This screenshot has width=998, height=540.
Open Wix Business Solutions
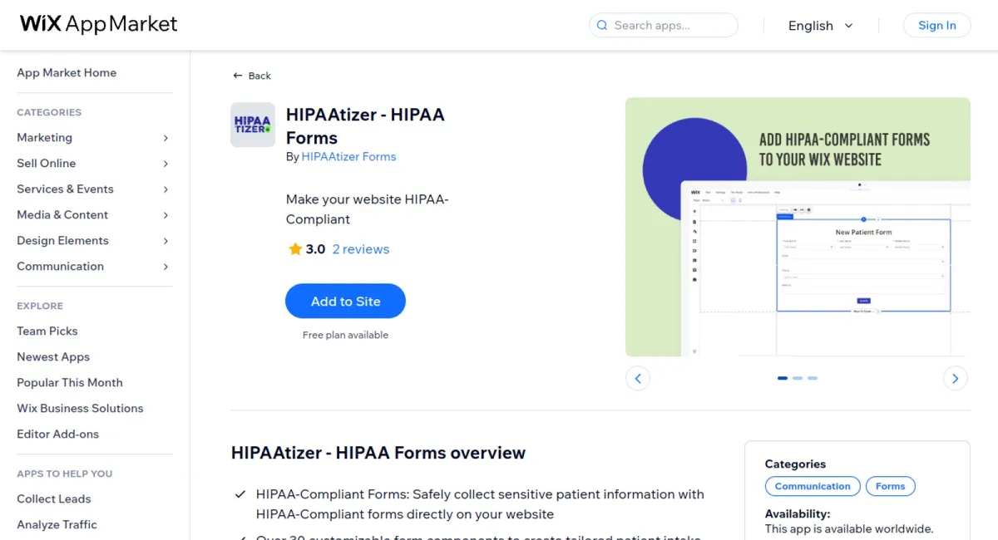[80, 409]
